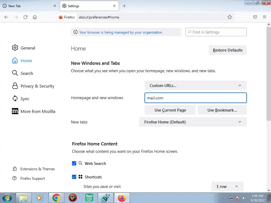Click the volume speaker tray icon
Image resolution: width=271 pixels, height=203 pixels.
coord(244,198)
